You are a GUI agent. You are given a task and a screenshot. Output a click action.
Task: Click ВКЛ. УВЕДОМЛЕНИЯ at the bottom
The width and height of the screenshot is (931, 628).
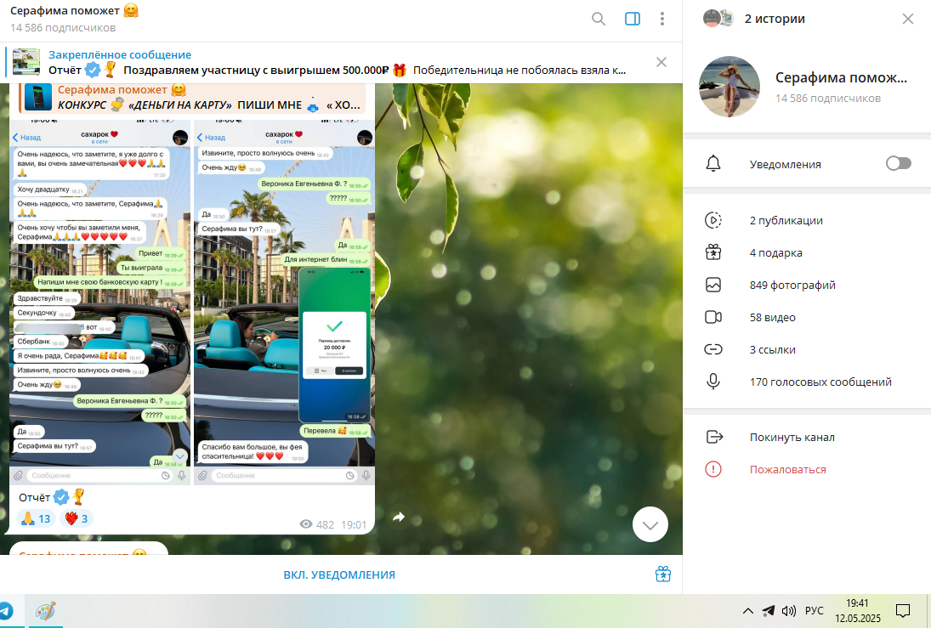(339, 575)
